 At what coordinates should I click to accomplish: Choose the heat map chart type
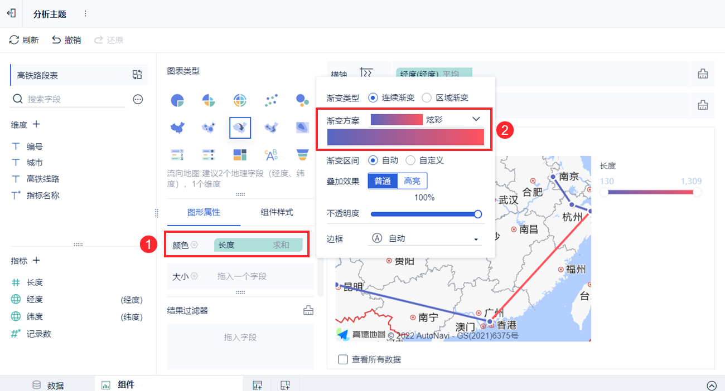pos(302,128)
